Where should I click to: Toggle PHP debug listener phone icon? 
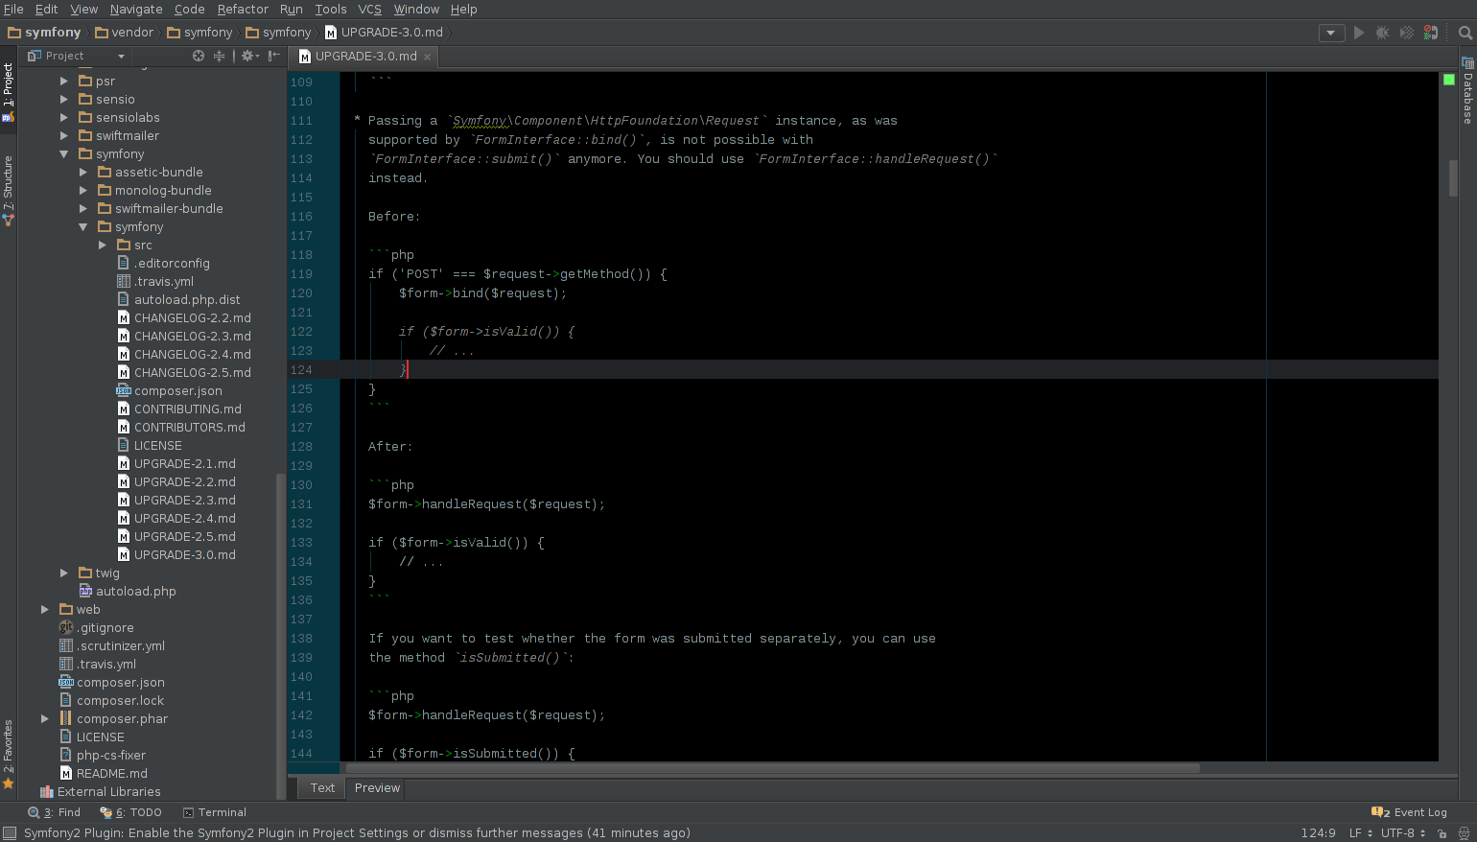pos(1430,33)
